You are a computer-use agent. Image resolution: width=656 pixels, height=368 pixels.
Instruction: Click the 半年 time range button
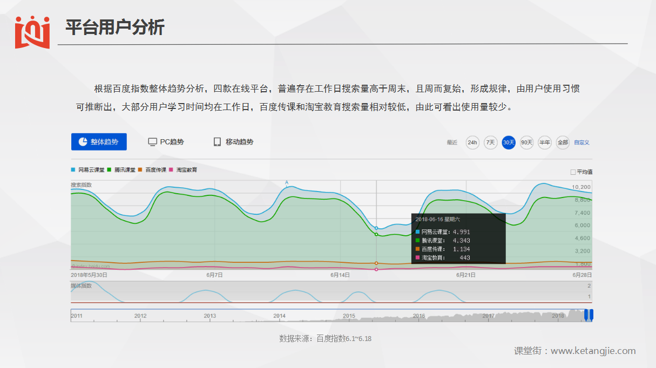click(x=545, y=142)
